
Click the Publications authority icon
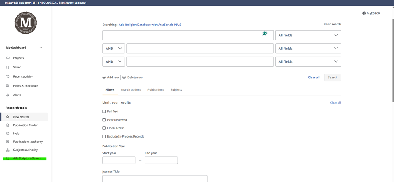(x=8, y=142)
